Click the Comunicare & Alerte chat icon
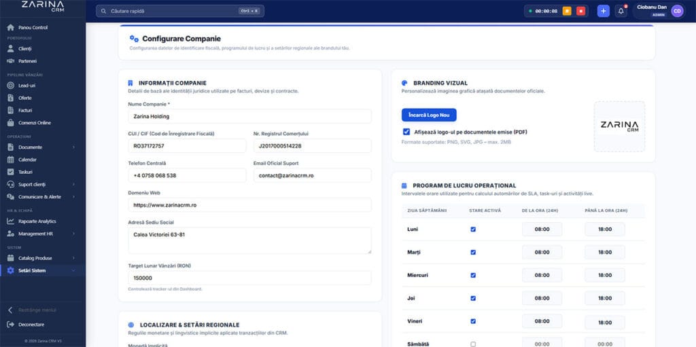 tap(11, 196)
